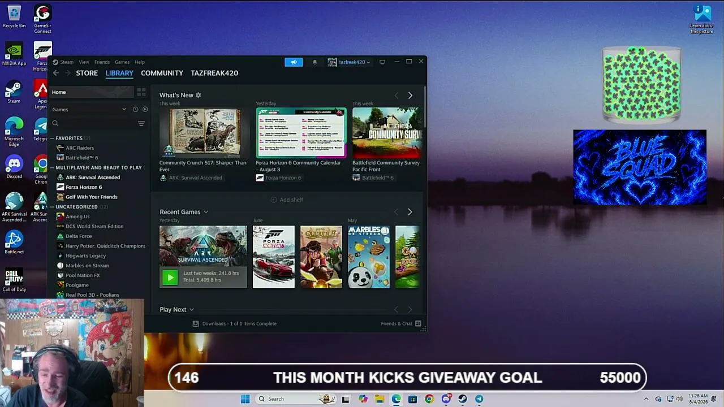Screen dimensions: 724x407
Task: Toggle the ready-to-play filter icon
Action: coord(145,109)
